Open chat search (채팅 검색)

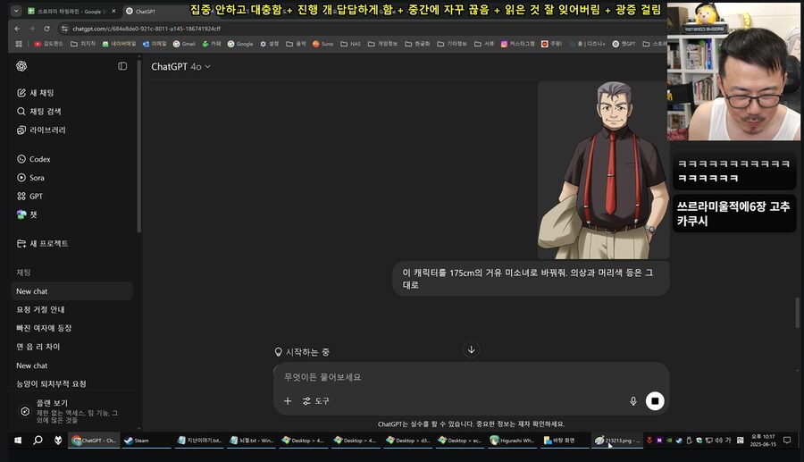click(x=39, y=112)
